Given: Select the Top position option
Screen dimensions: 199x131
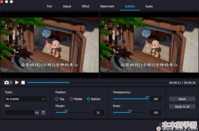Looking at the screenshot, I should point(60,99).
